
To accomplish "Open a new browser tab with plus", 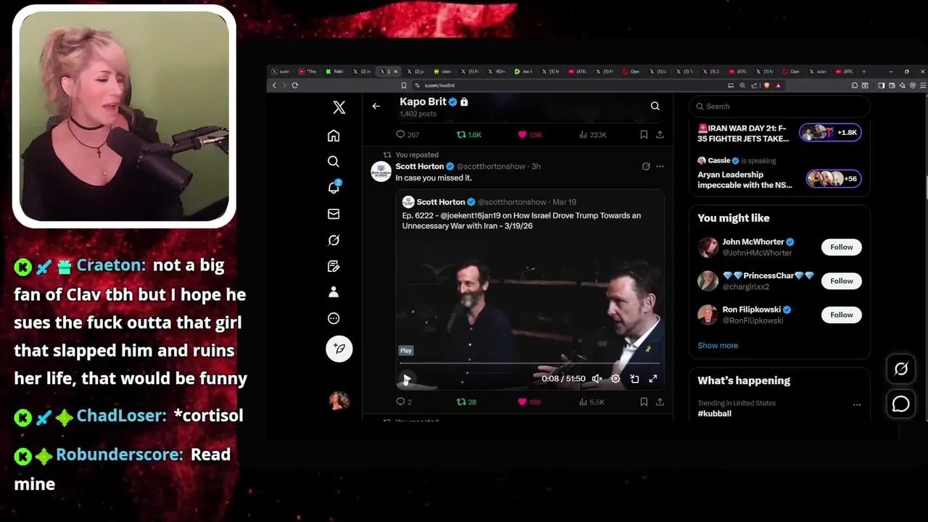I will click(864, 71).
